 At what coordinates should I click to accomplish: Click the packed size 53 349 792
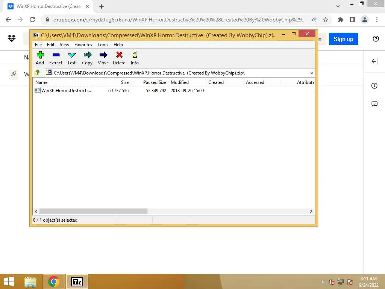(x=156, y=90)
